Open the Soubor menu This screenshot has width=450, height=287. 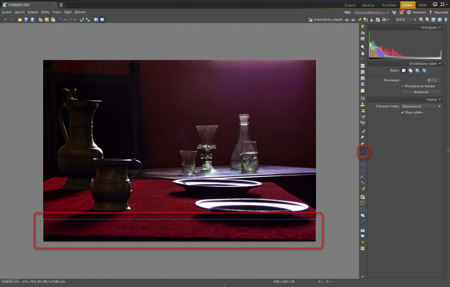(x=7, y=12)
